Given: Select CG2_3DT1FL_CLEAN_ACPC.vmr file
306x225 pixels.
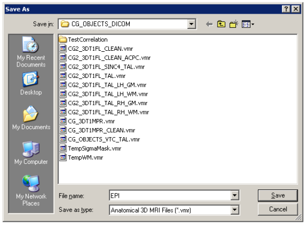Looking at the screenshot, I should pos(105,58).
